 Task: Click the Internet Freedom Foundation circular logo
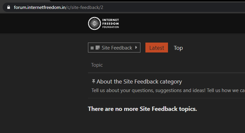point(94,23)
